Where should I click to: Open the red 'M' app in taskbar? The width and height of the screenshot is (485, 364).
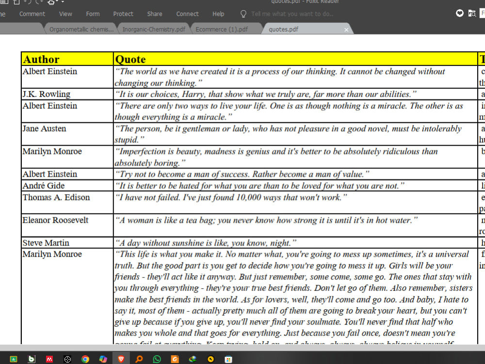click(x=49, y=359)
